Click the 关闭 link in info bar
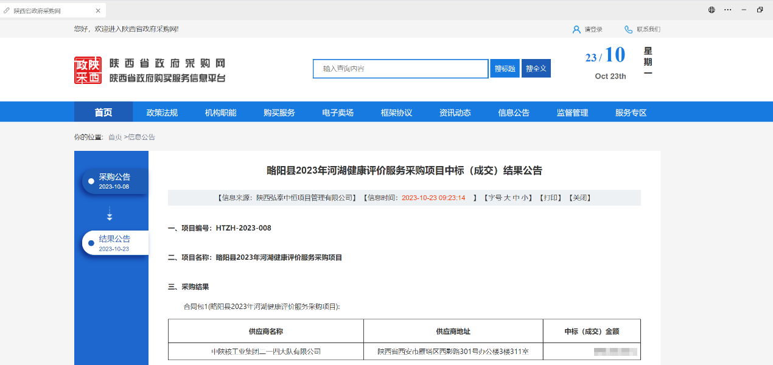 pyautogui.click(x=579, y=198)
